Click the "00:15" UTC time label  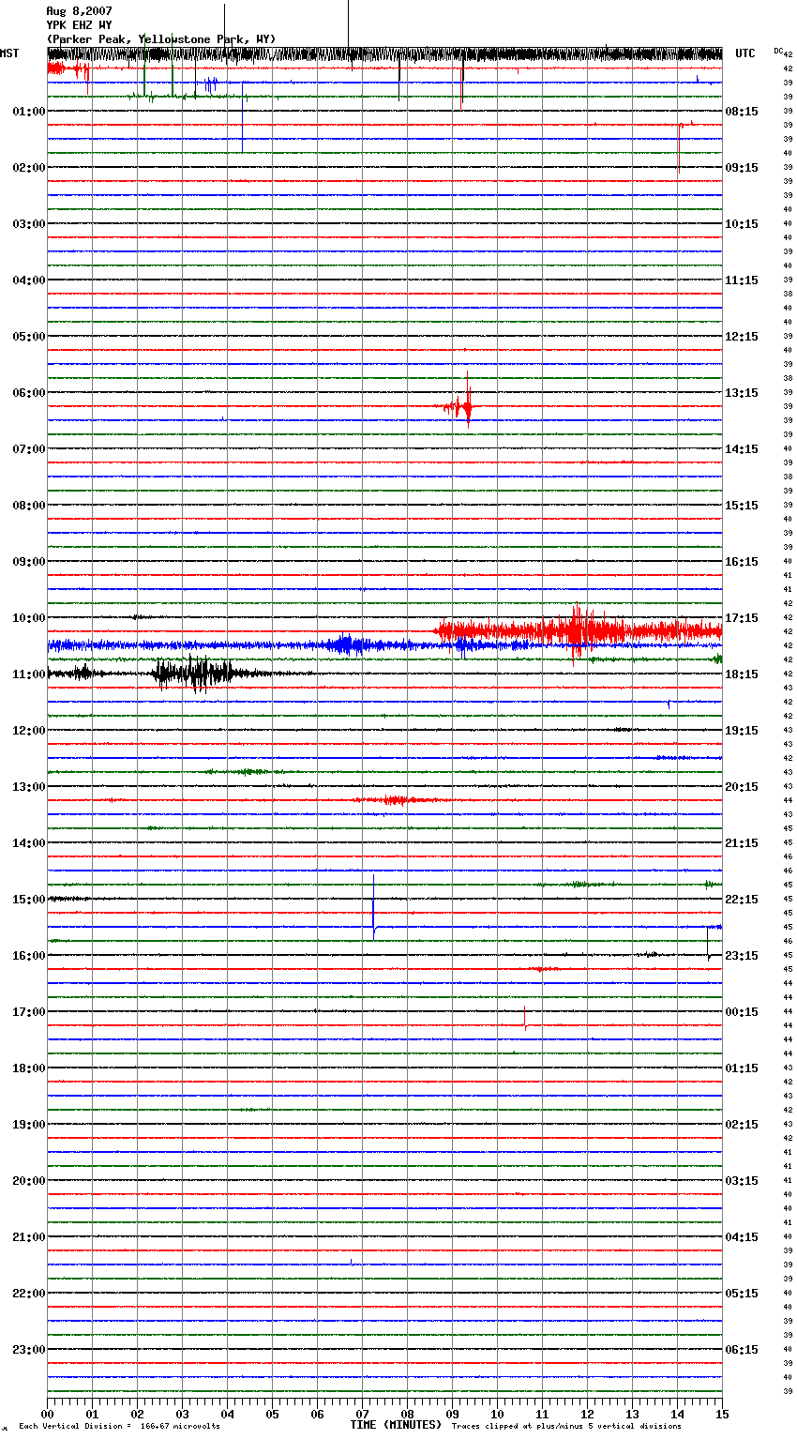[742, 1012]
